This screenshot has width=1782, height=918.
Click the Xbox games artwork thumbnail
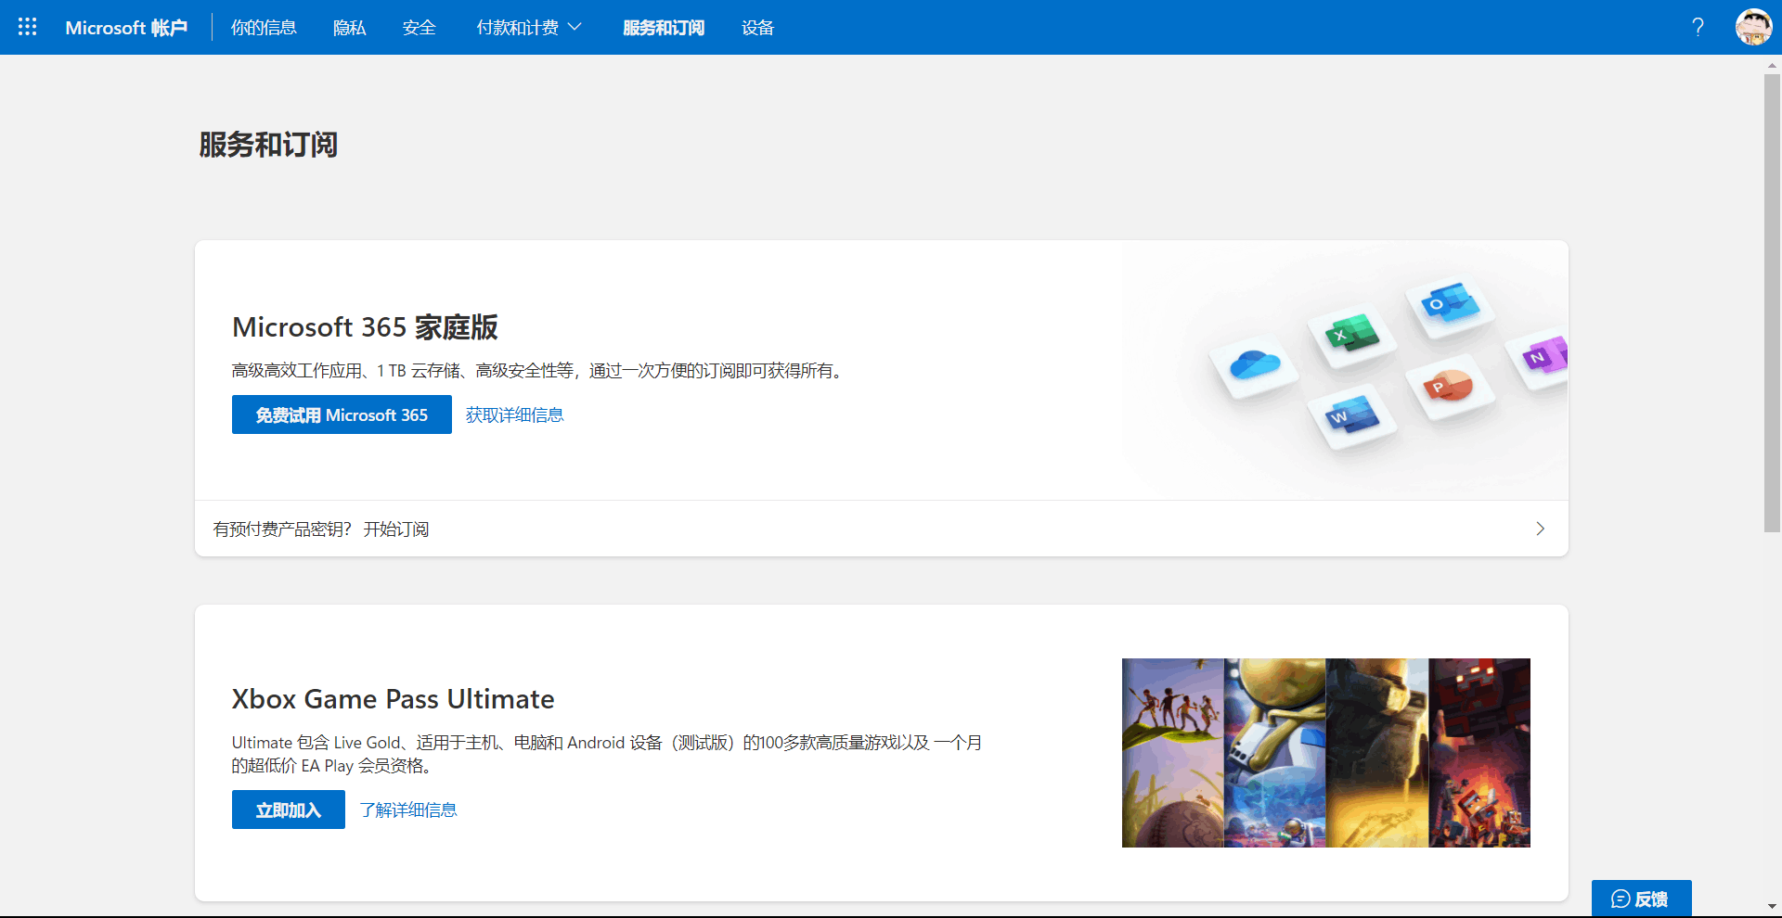[x=1326, y=753]
